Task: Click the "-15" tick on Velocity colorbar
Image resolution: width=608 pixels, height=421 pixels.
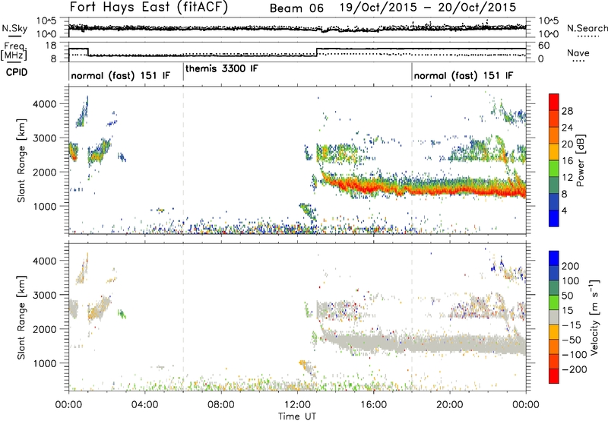Action: (571, 324)
